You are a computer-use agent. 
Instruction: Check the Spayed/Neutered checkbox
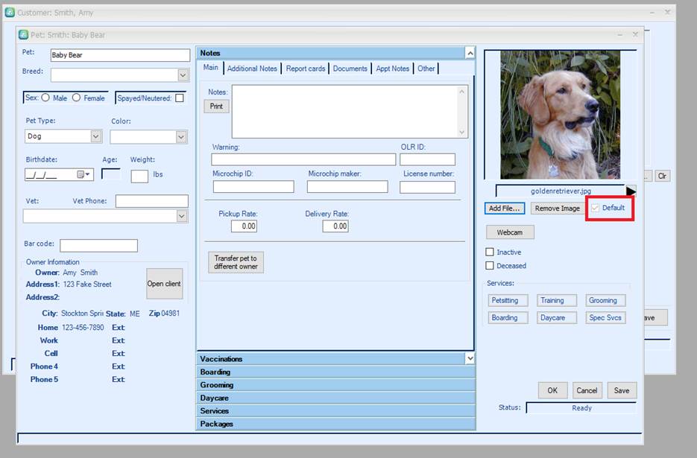tap(180, 98)
